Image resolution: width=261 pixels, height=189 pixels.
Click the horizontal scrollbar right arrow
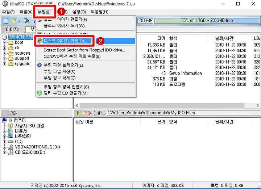[257, 105]
